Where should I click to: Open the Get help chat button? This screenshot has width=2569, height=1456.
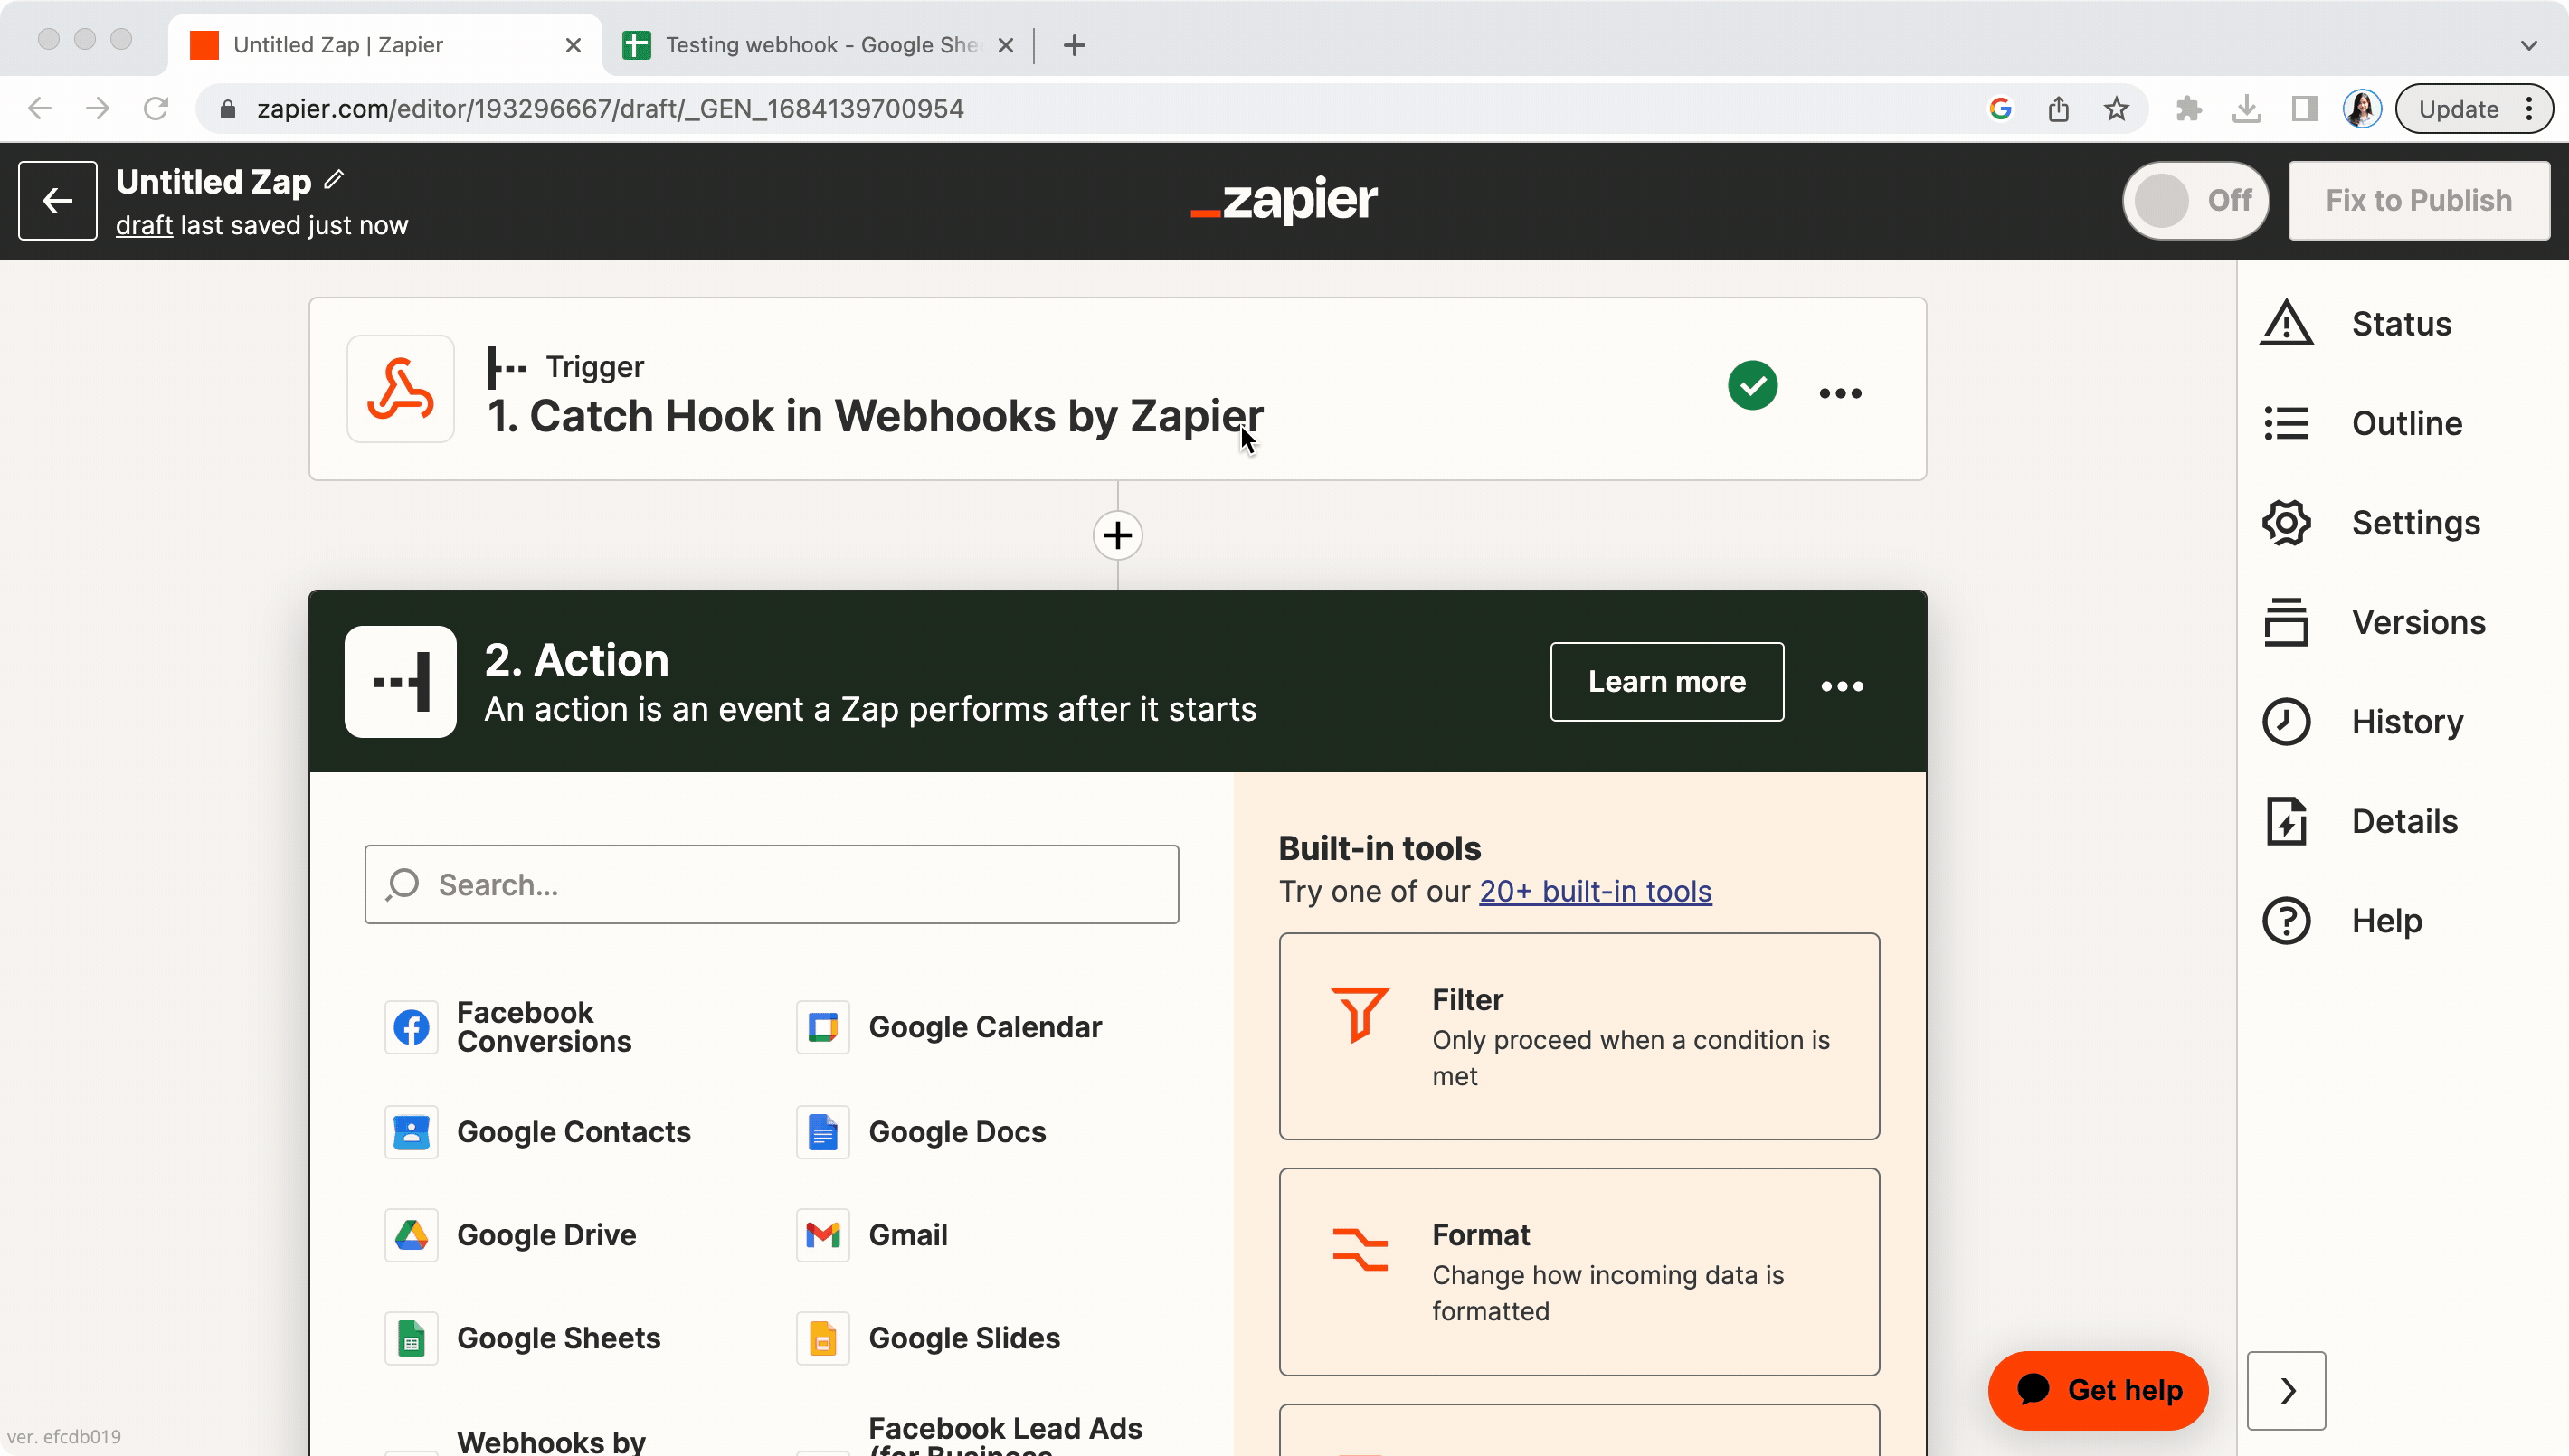click(2098, 1390)
